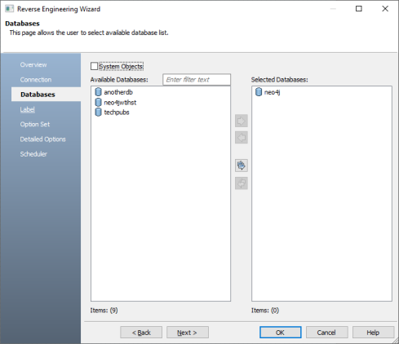The height and width of the screenshot is (344, 399).
Task: Click the move-right arrow button
Action: (x=242, y=121)
